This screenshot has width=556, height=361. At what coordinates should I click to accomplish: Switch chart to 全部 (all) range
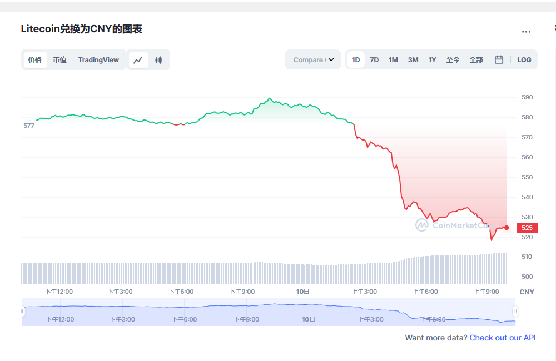pos(476,59)
